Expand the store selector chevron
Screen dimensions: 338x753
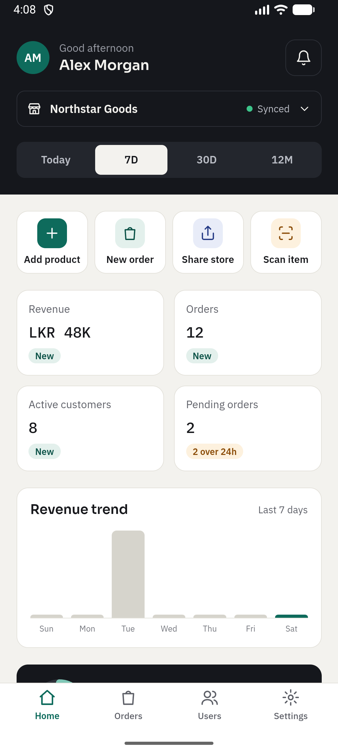click(x=305, y=109)
